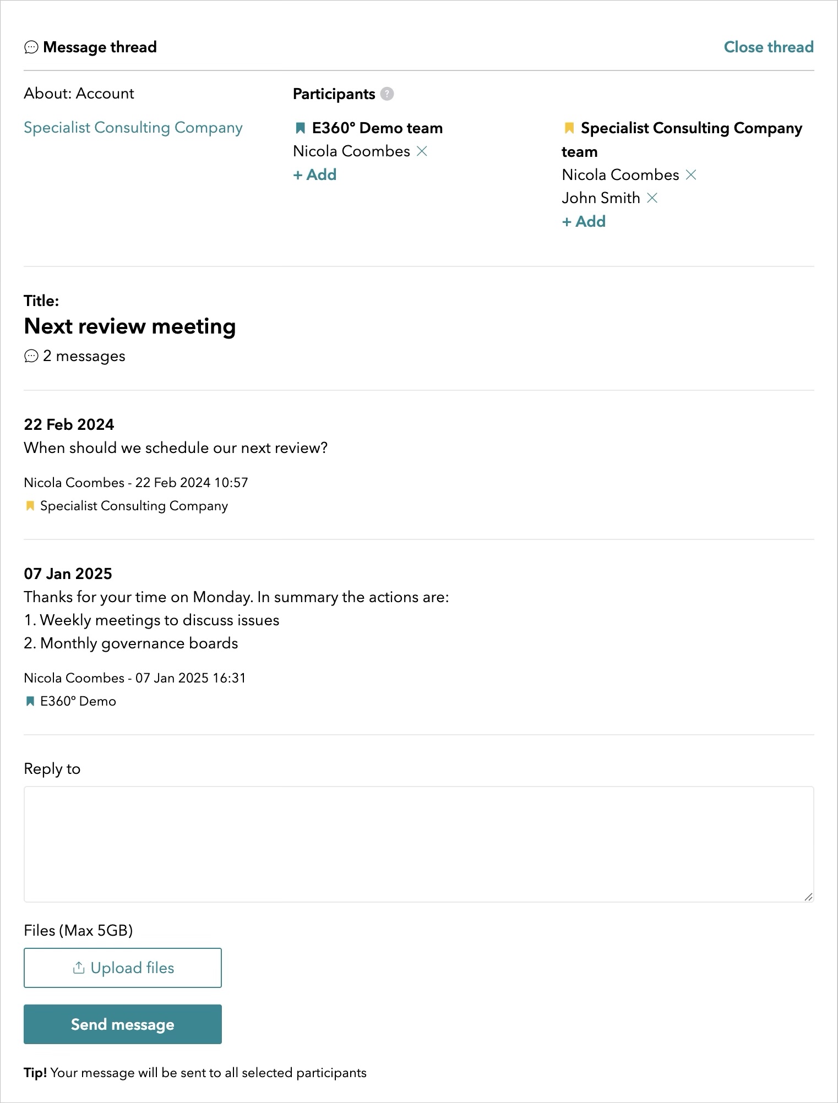838x1103 pixels.
Task: Click the Upload files button
Action: 122,968
